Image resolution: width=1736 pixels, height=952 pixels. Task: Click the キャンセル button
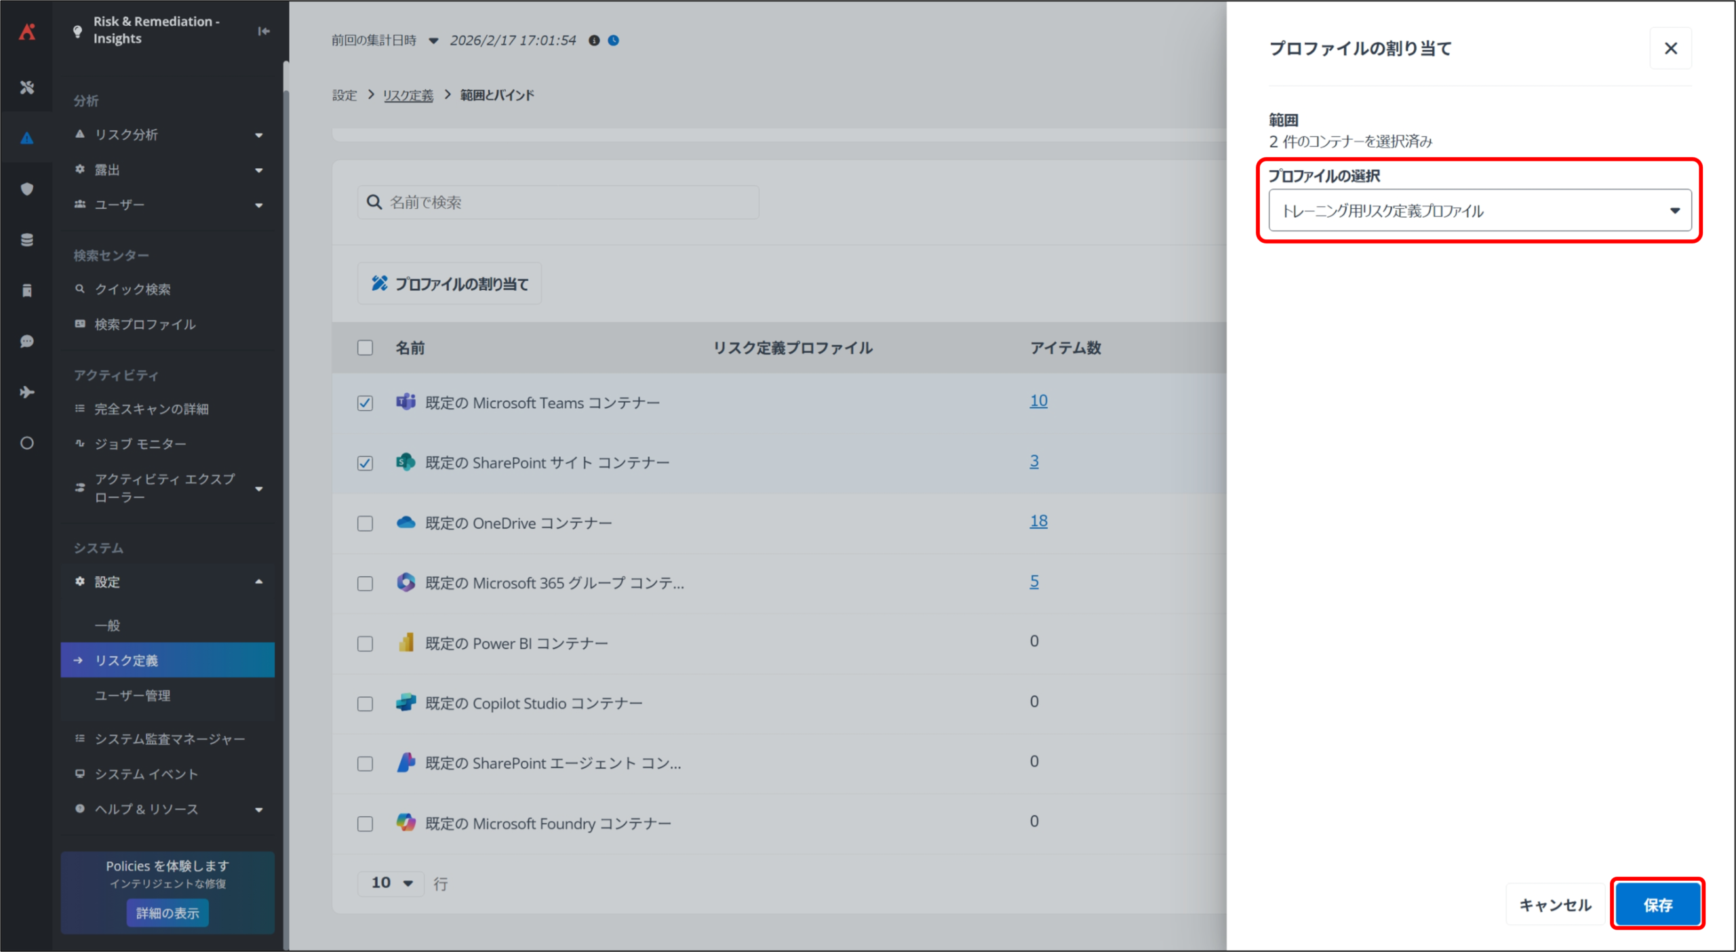tap(1555, 905)
